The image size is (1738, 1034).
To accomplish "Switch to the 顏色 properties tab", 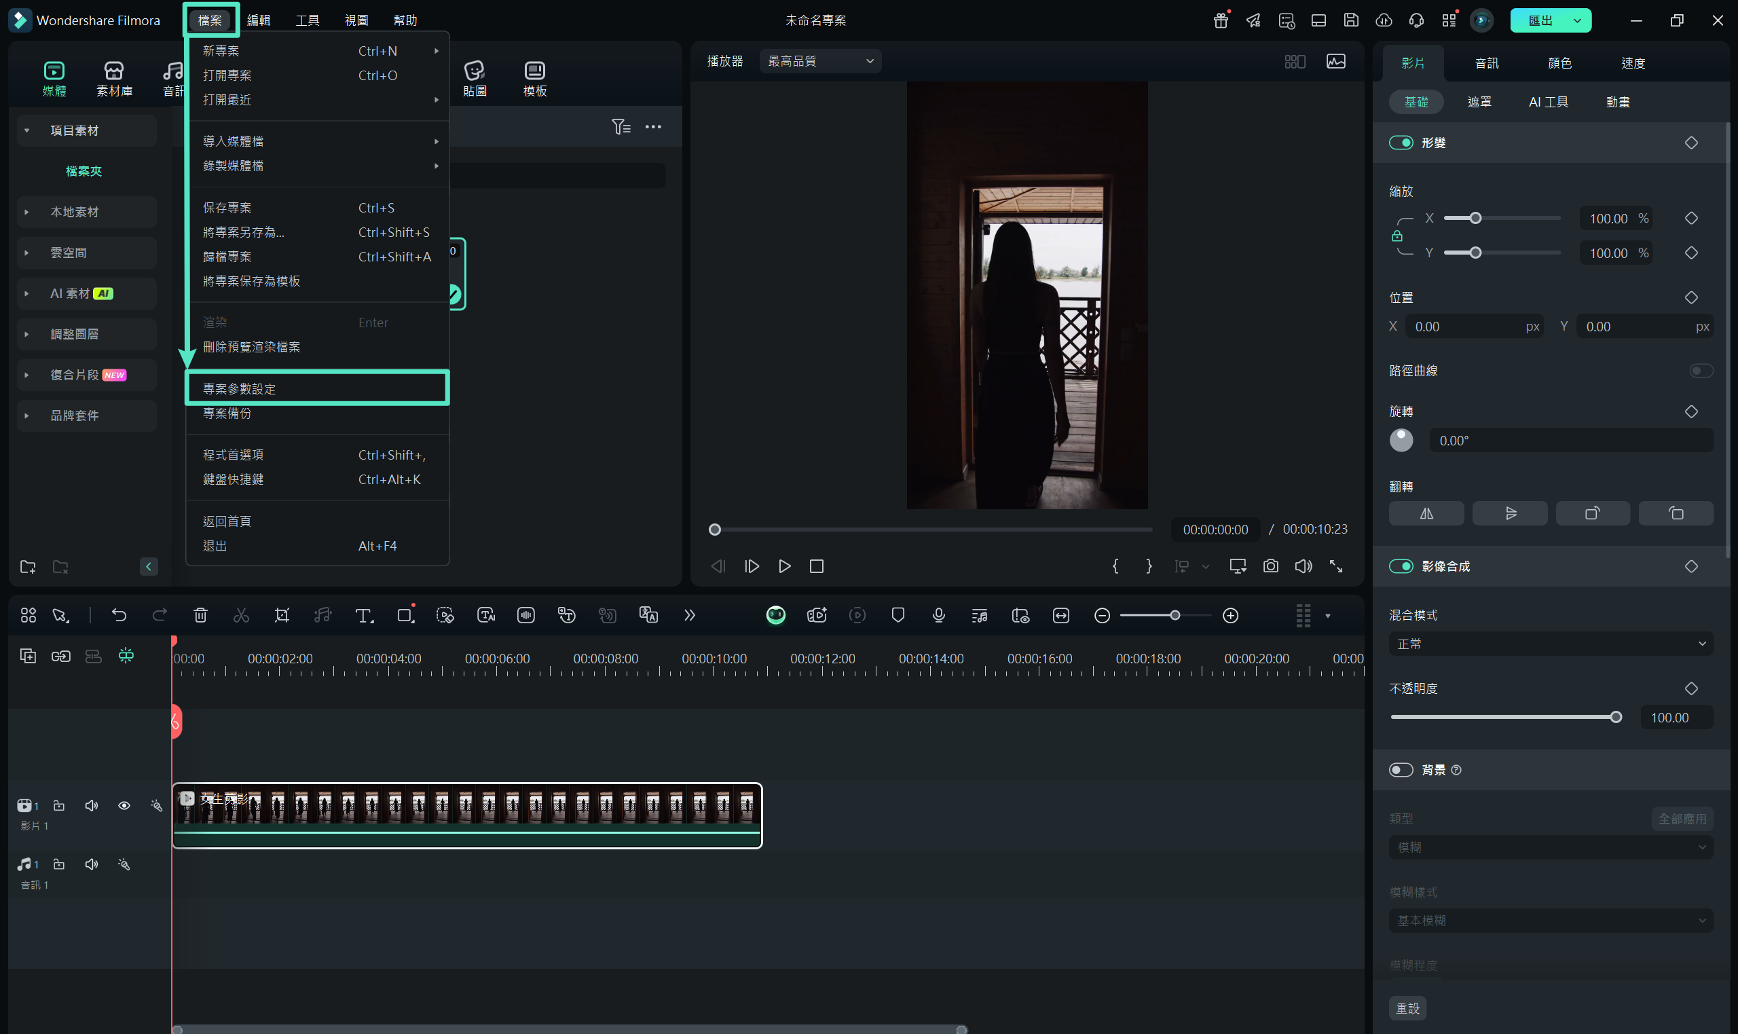I will 1559,63.
